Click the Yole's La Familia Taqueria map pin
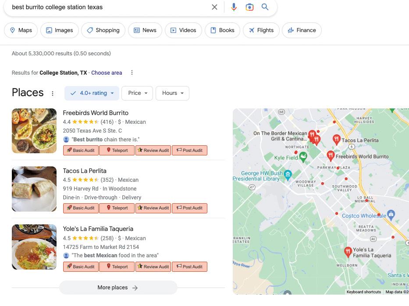The height and width of the screenshot is (306, 409). (x=348, y=252)
